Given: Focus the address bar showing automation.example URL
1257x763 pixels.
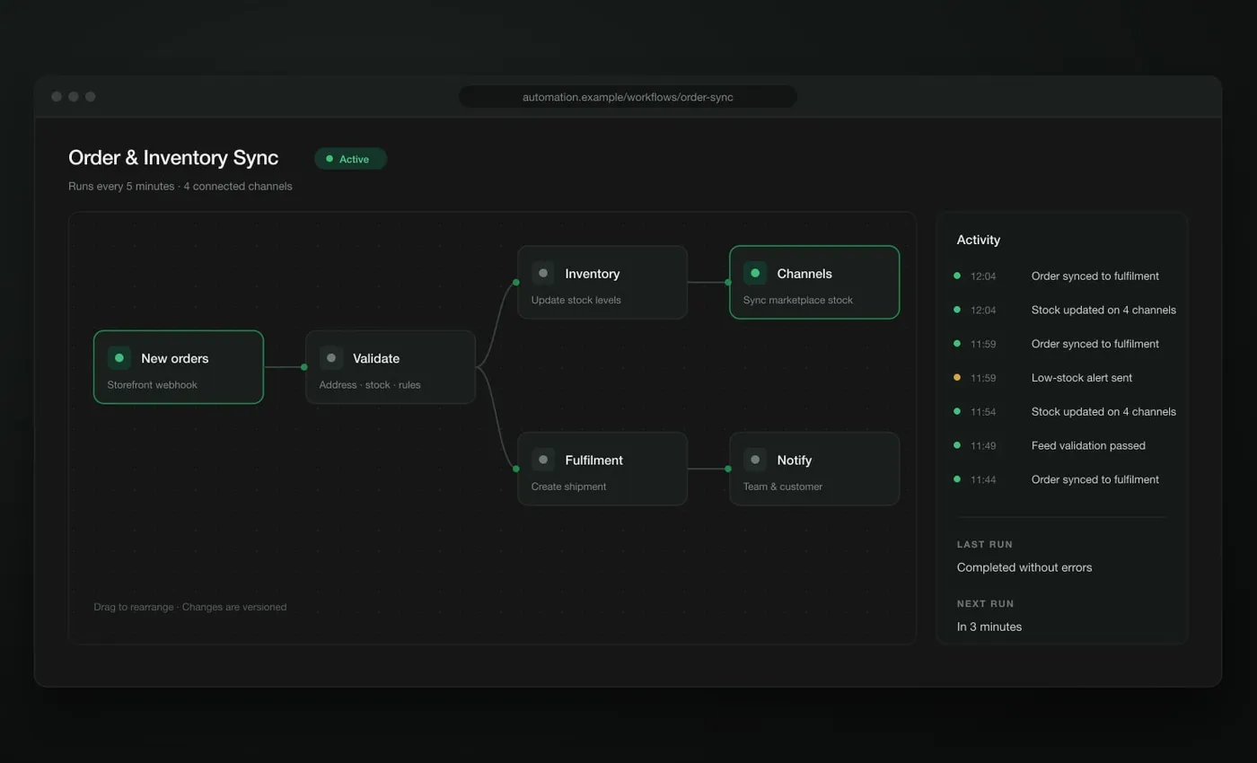Looking at the screenshot, I should 628,97.
